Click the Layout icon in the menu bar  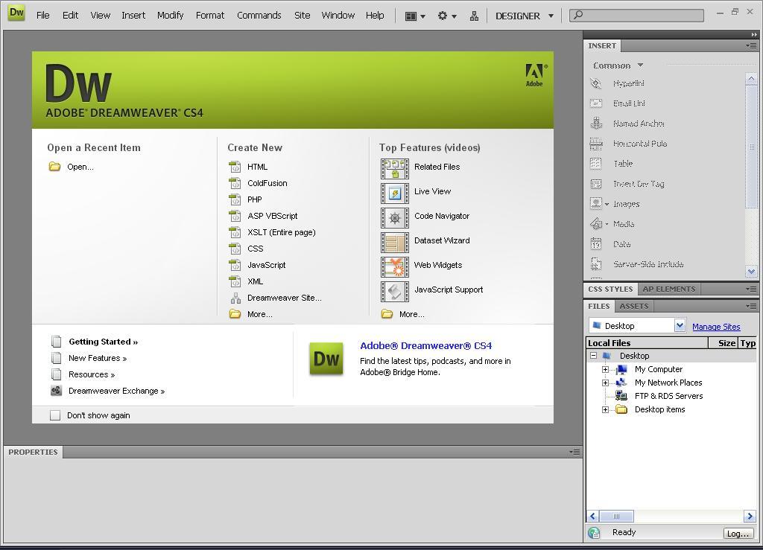pos(411,16)
